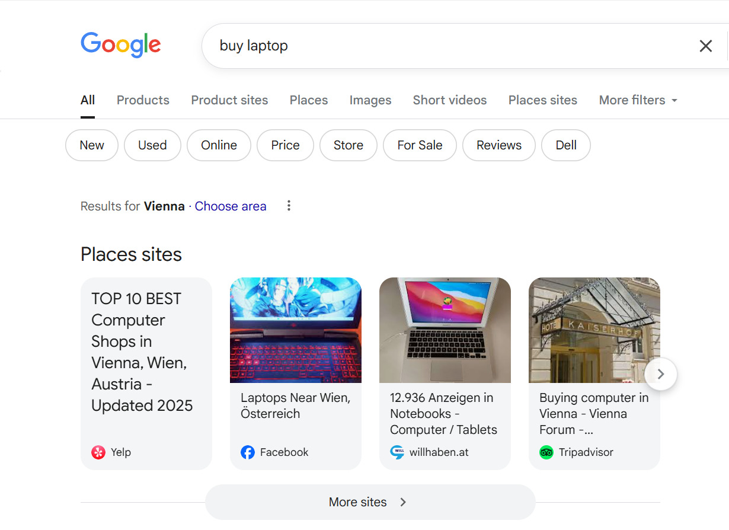Open Buying computer in Vienna forum result
This screenshot has width=729, height=530.
(594, 414)
